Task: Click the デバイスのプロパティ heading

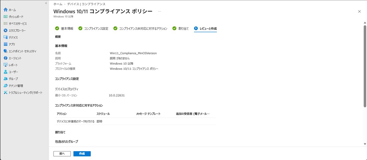Action: [67, 89]
